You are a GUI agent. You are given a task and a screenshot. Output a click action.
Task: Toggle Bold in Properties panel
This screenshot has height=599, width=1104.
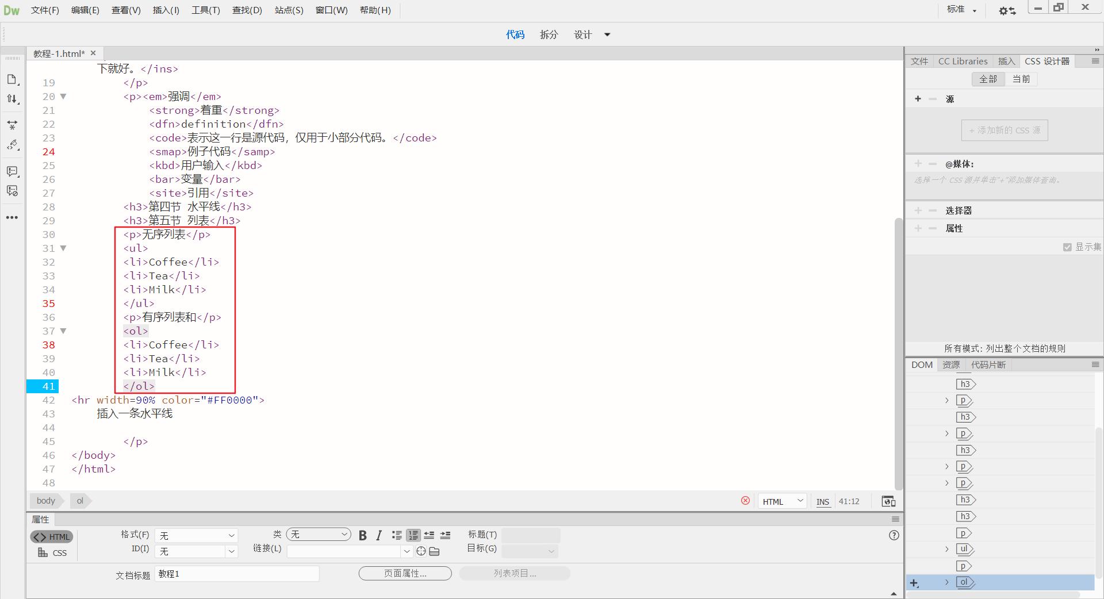point(363,535)
